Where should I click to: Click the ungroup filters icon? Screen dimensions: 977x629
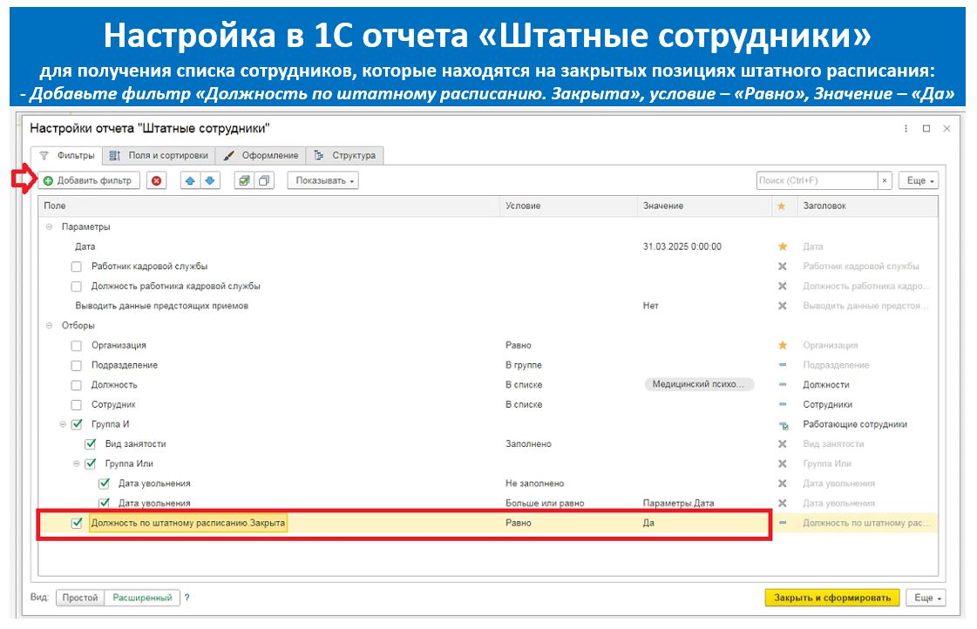tap(264, 180)
